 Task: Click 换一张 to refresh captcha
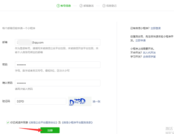96,101
